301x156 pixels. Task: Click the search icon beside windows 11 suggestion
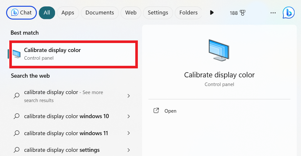[17, 133]
